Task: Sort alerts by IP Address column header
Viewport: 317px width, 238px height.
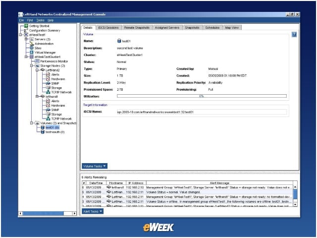Action: tap(136, 183)
